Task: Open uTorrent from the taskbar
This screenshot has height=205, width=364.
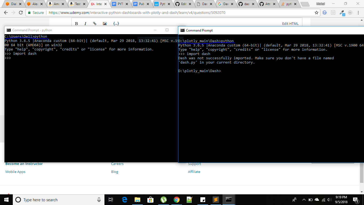Action: (163, 200)
